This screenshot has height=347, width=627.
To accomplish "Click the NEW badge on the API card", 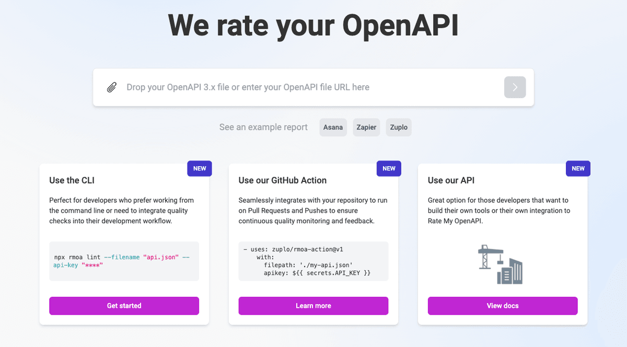I will [x=578, y=168].
